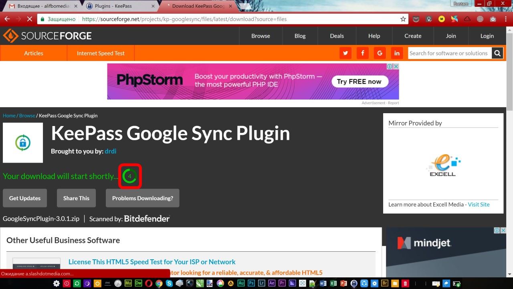Follow the Home breadcrumb link
513x289 pixels.
tap(9, 116)
